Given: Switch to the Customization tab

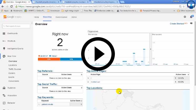Looking at the screenshot, I should [61, 17].
